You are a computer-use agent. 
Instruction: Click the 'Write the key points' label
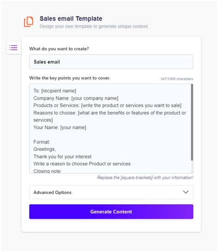pyautogui.click(x=69, y=78)
